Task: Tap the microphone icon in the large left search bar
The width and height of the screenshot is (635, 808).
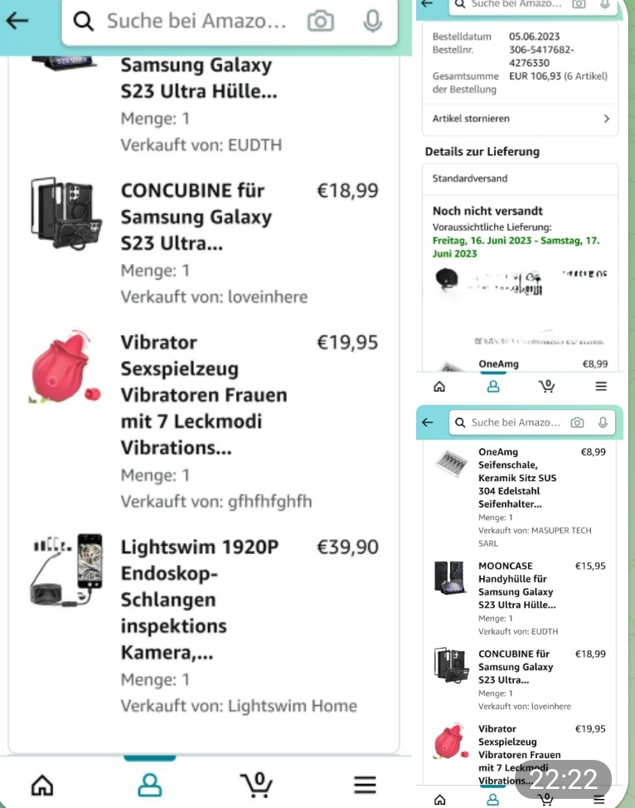Action: [372, 22]
